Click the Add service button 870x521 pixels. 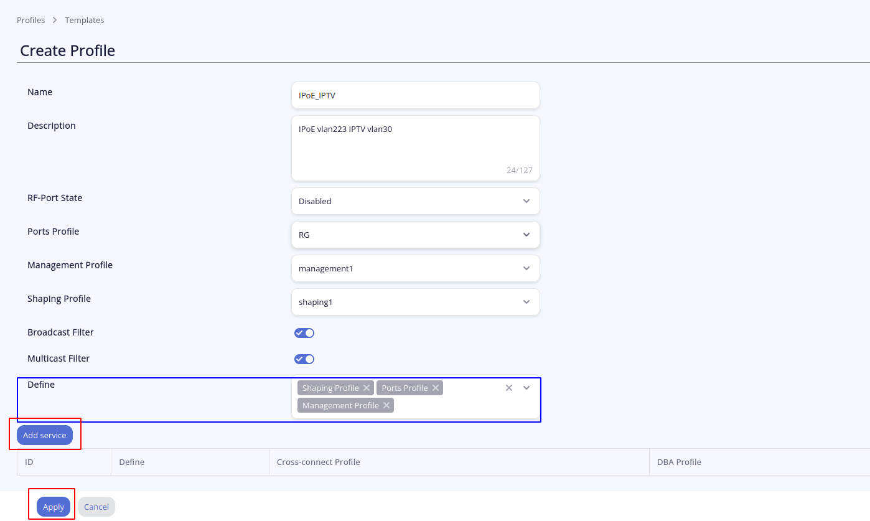[x=45, y=435]
